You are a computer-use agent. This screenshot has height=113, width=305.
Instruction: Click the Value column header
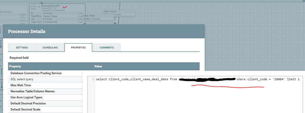coord(98,66)
